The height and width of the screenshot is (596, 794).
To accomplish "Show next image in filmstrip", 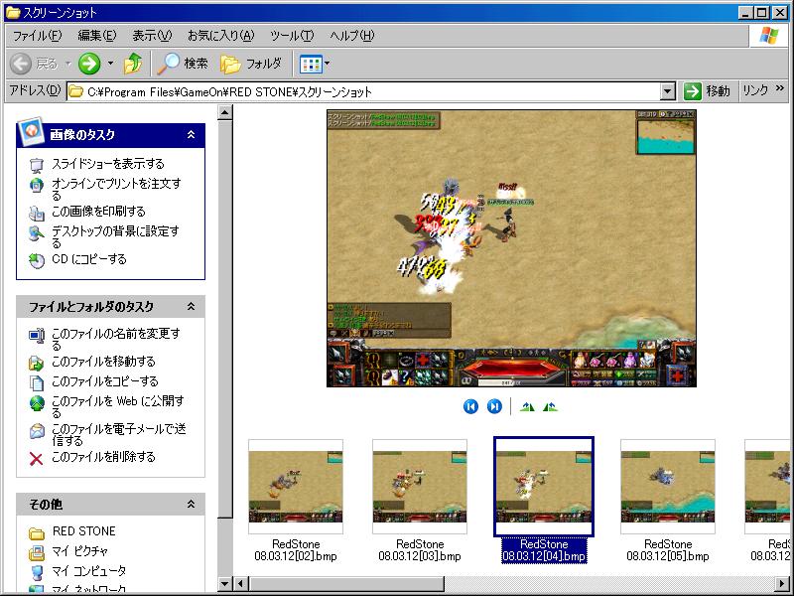I will tap(494, 406).
